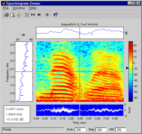Toggle the crosshair cursor tool

tap(47, 15)
